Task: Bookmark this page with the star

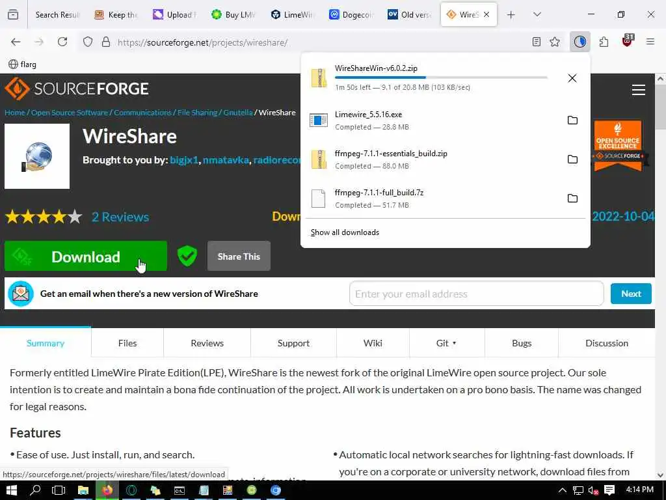Action: [555, 42]
